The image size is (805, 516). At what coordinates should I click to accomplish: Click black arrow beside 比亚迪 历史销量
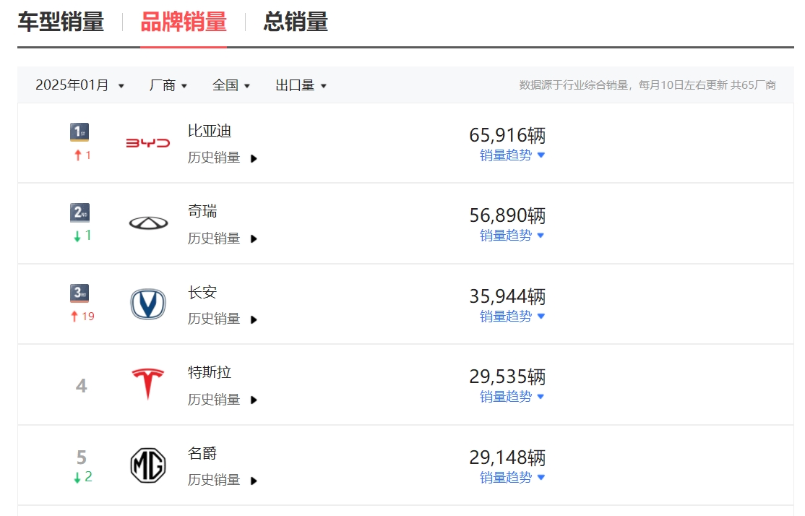pos(254,159)
